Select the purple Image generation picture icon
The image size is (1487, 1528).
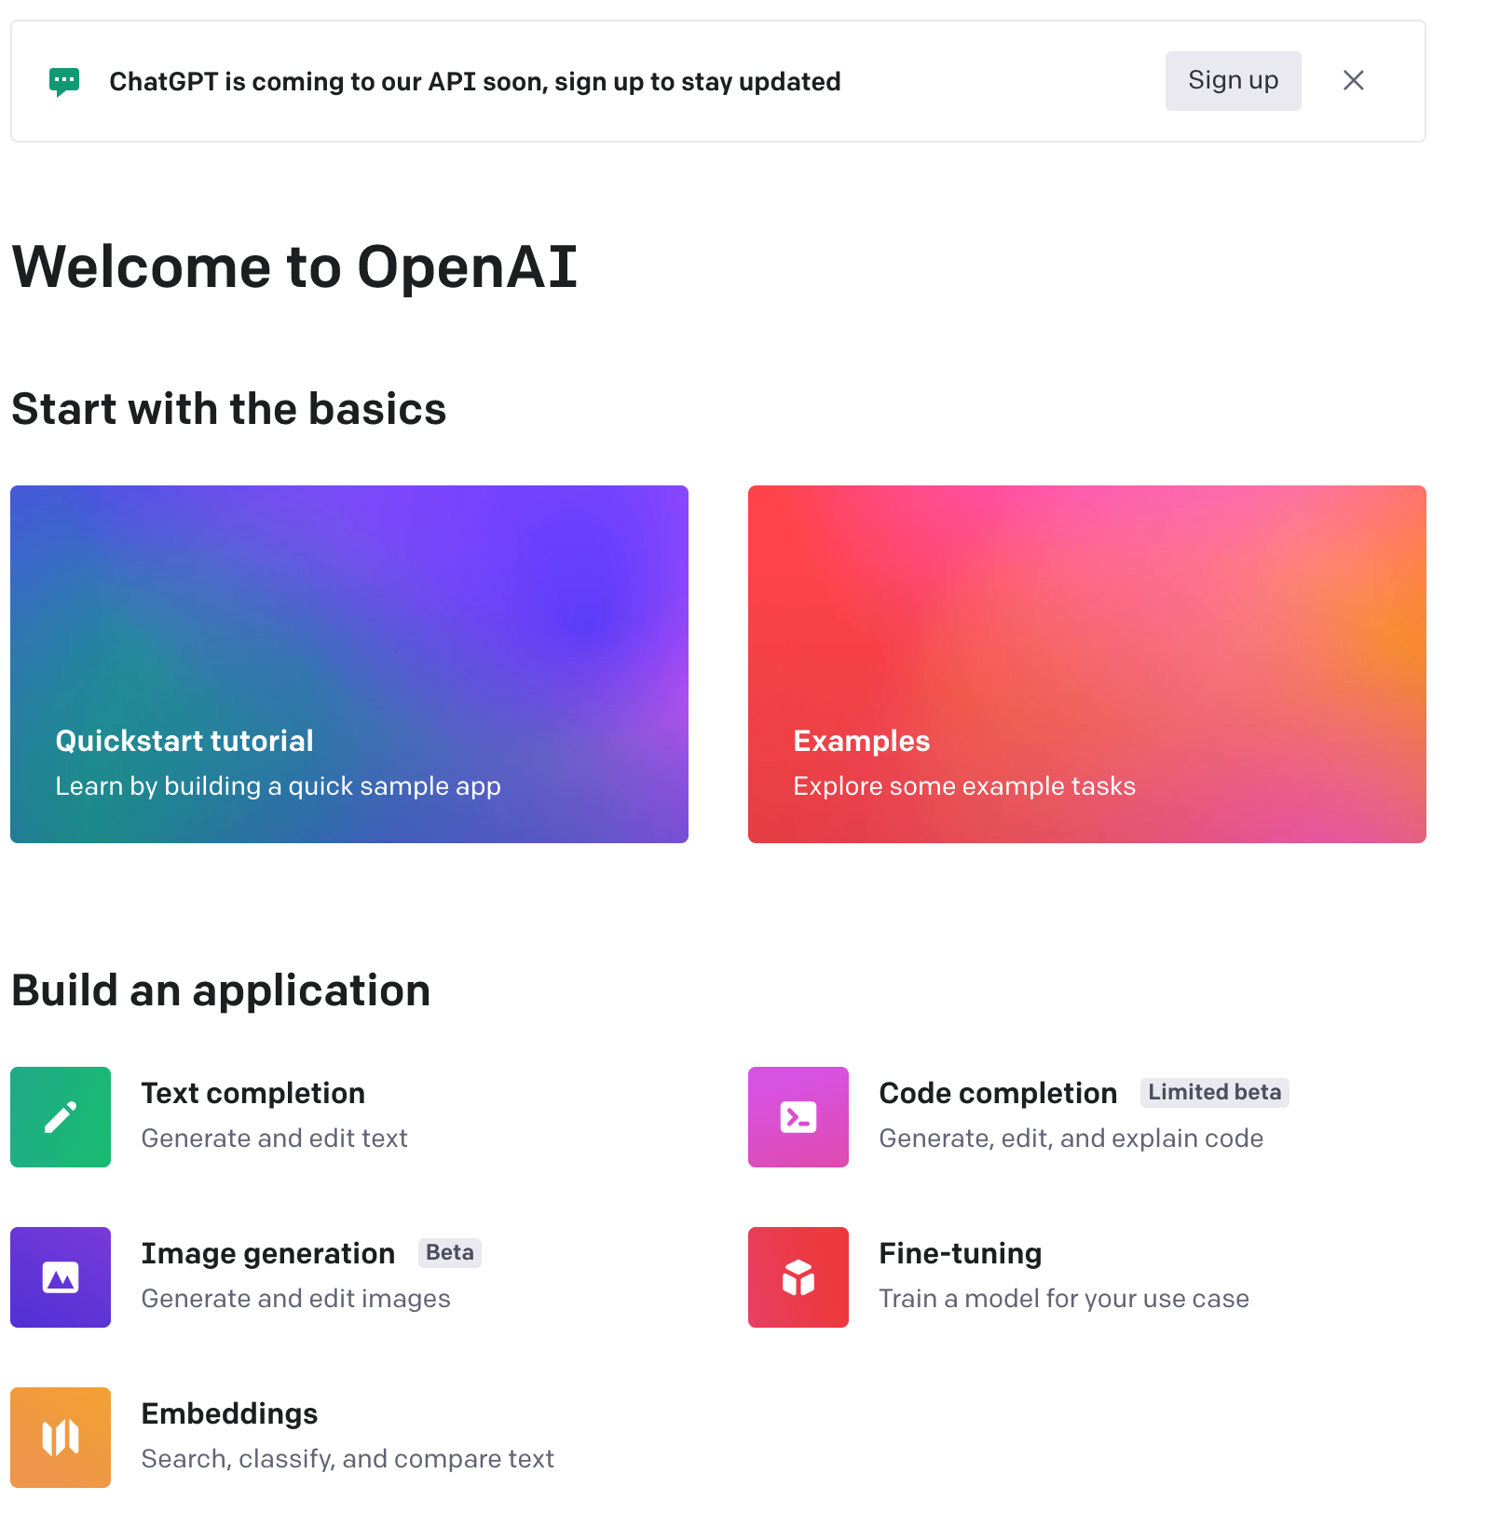pyautogui.click(x=61, y=1277)
